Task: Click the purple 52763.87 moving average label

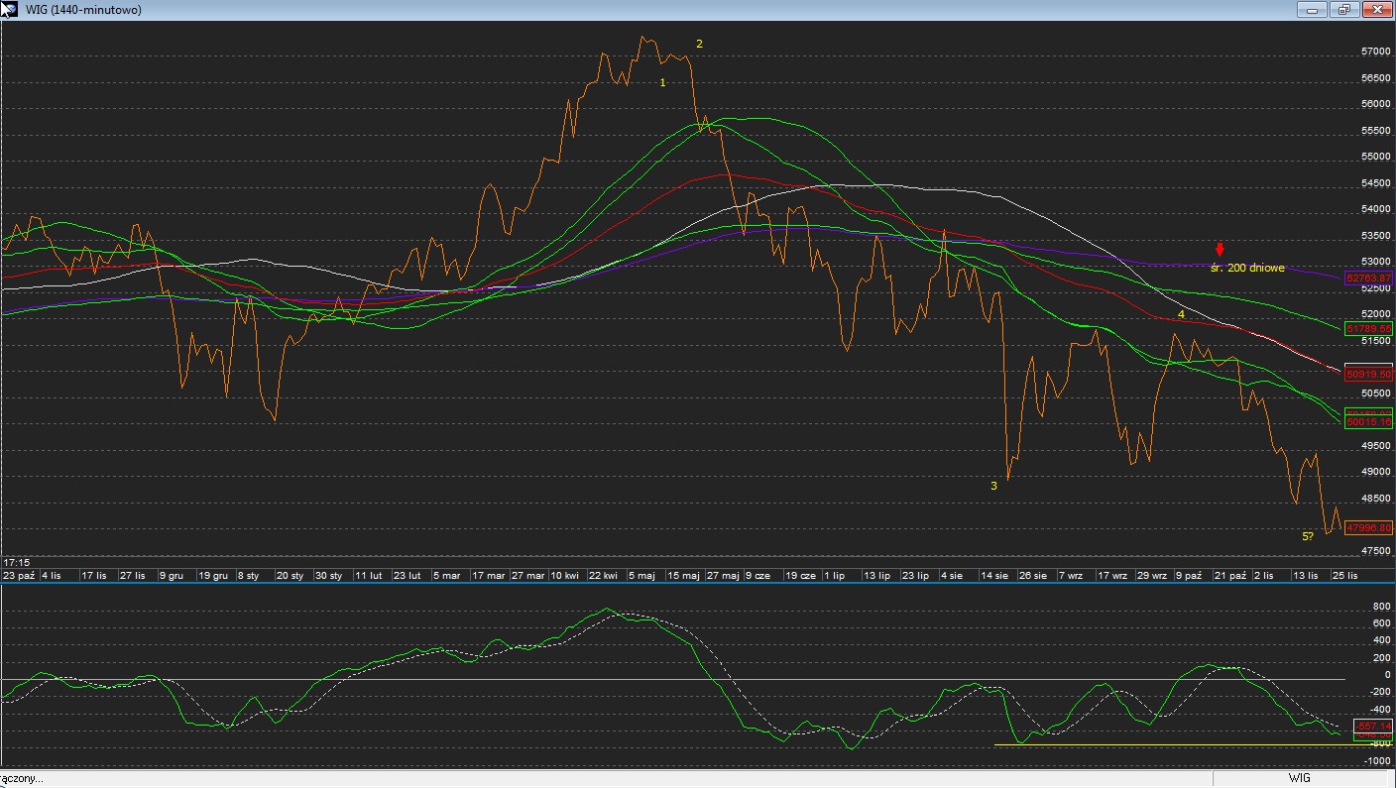Action: click(x=1369, y=279)
